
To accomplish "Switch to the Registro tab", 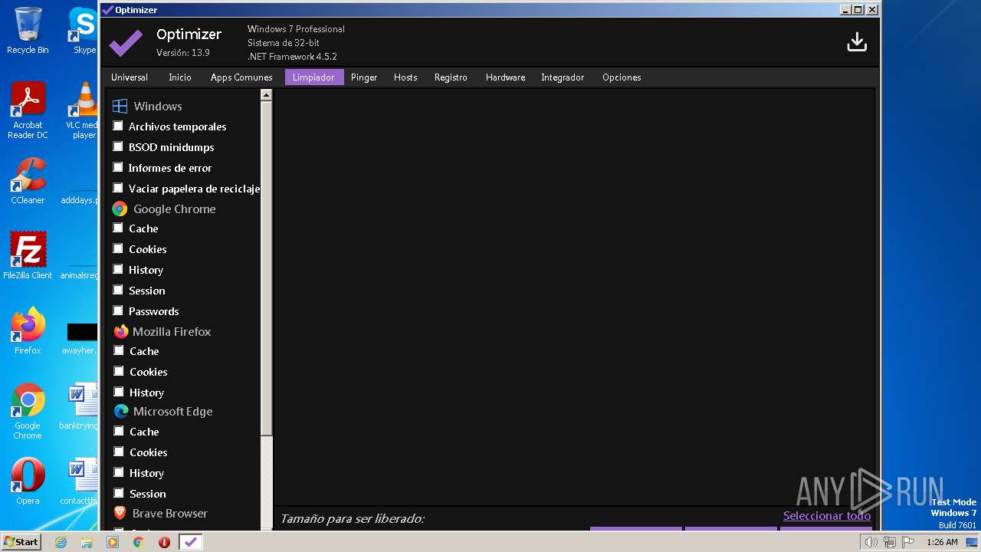I will coord(451,77).
